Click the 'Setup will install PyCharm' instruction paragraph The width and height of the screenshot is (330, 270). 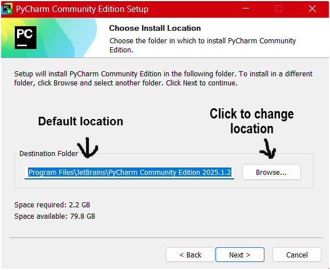tap(164, 78)
